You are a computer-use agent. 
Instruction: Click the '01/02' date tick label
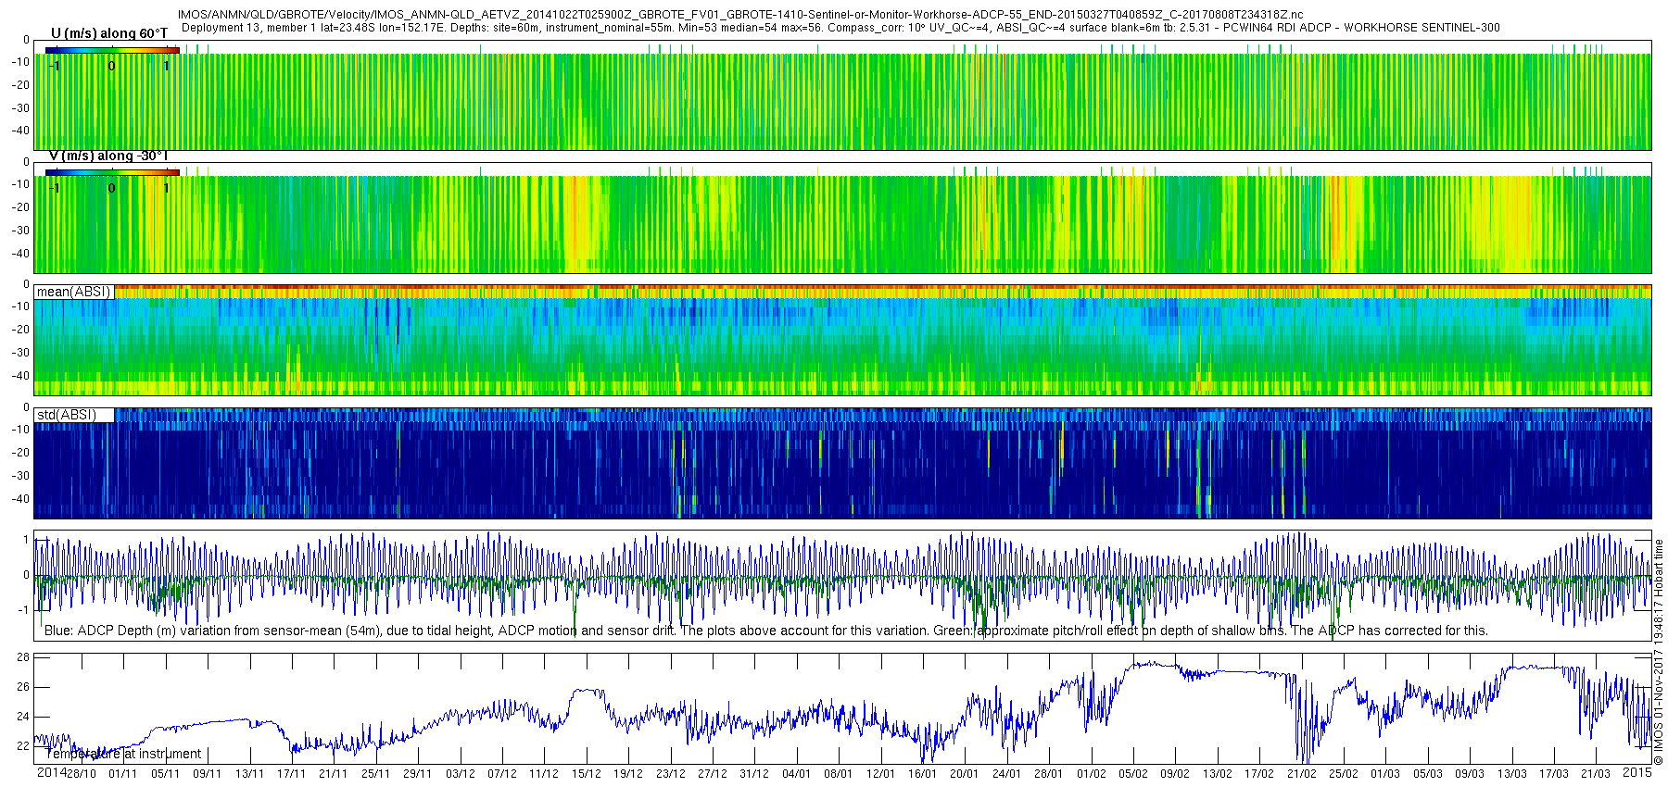pyautogui.click(x=1091, y=774)
